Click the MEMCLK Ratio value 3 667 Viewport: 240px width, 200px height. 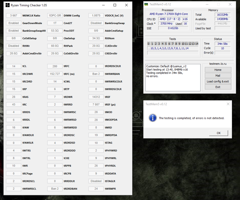coord(14,16)
